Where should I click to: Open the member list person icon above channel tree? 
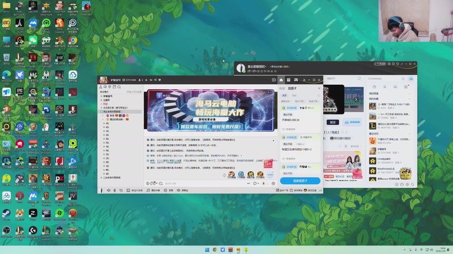(101, 87)
